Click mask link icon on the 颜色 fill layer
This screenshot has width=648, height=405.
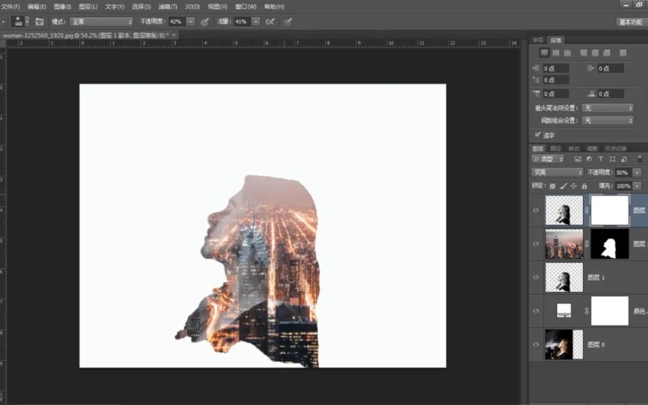point(587,311)
